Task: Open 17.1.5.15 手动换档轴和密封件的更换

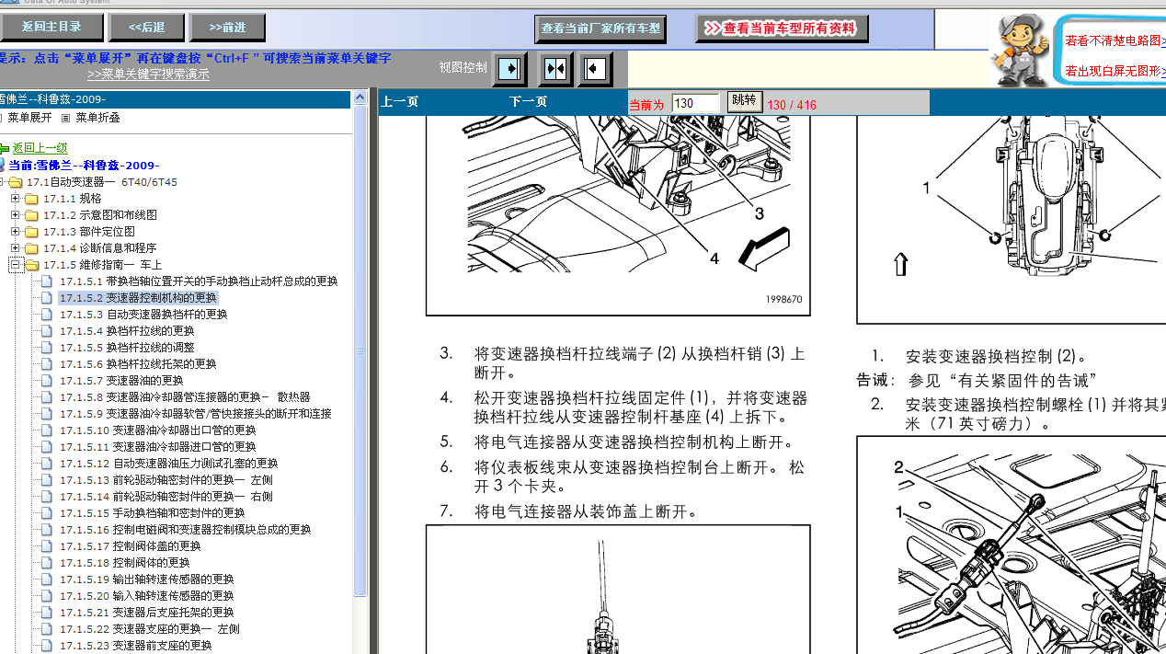Action: click(x=153, y=513)
